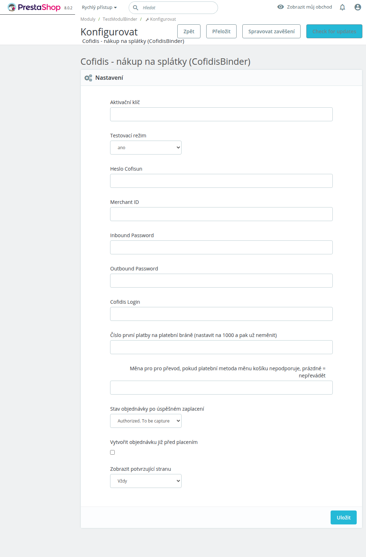Click the PrestaShop logo icon

[x=12, y=7]
